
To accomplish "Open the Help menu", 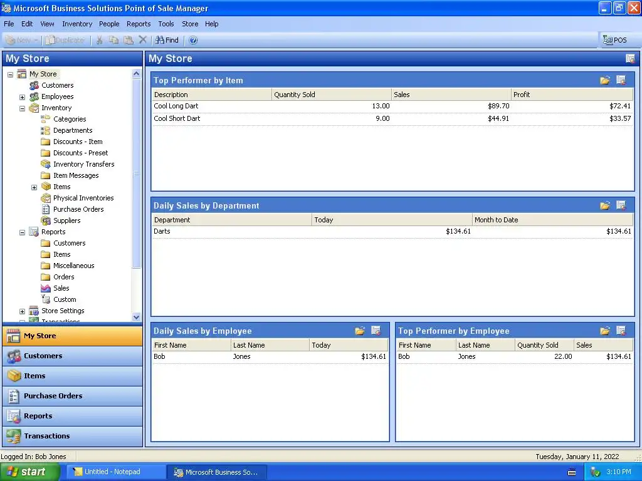I will coord(212,24).
